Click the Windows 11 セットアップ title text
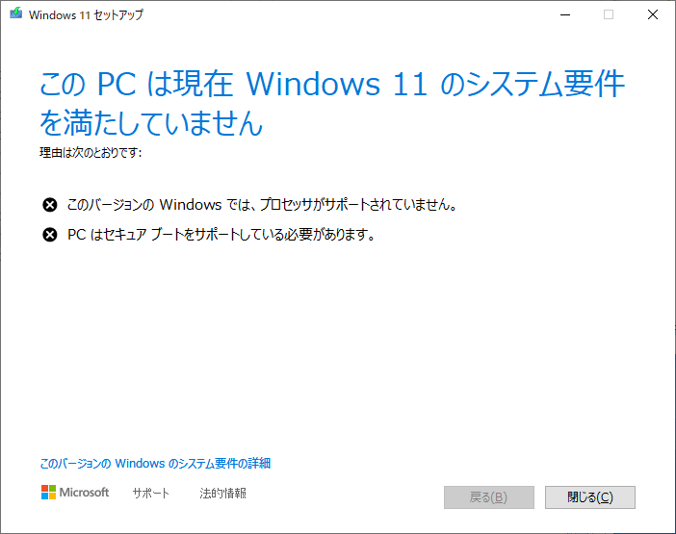676x534 pixels. pos(86,15)
